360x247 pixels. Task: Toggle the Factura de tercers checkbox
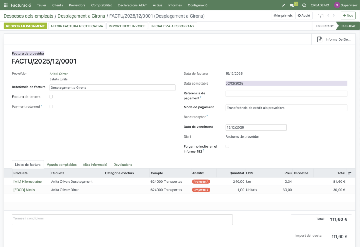click(x=51, y=96)
